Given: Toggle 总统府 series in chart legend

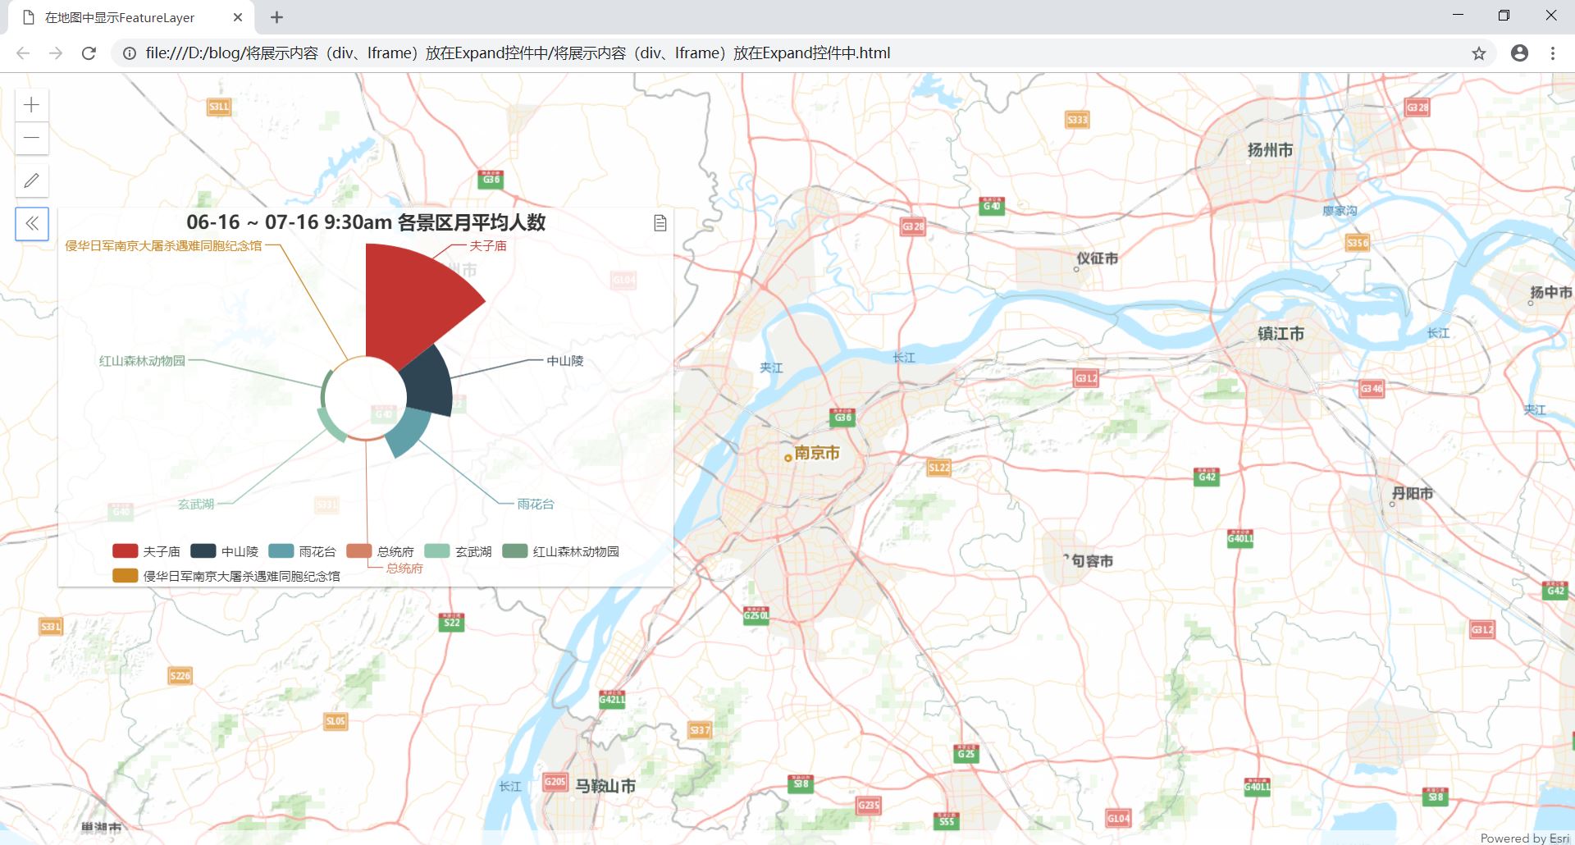Looking at the screenshot, I should click(380, 551).
